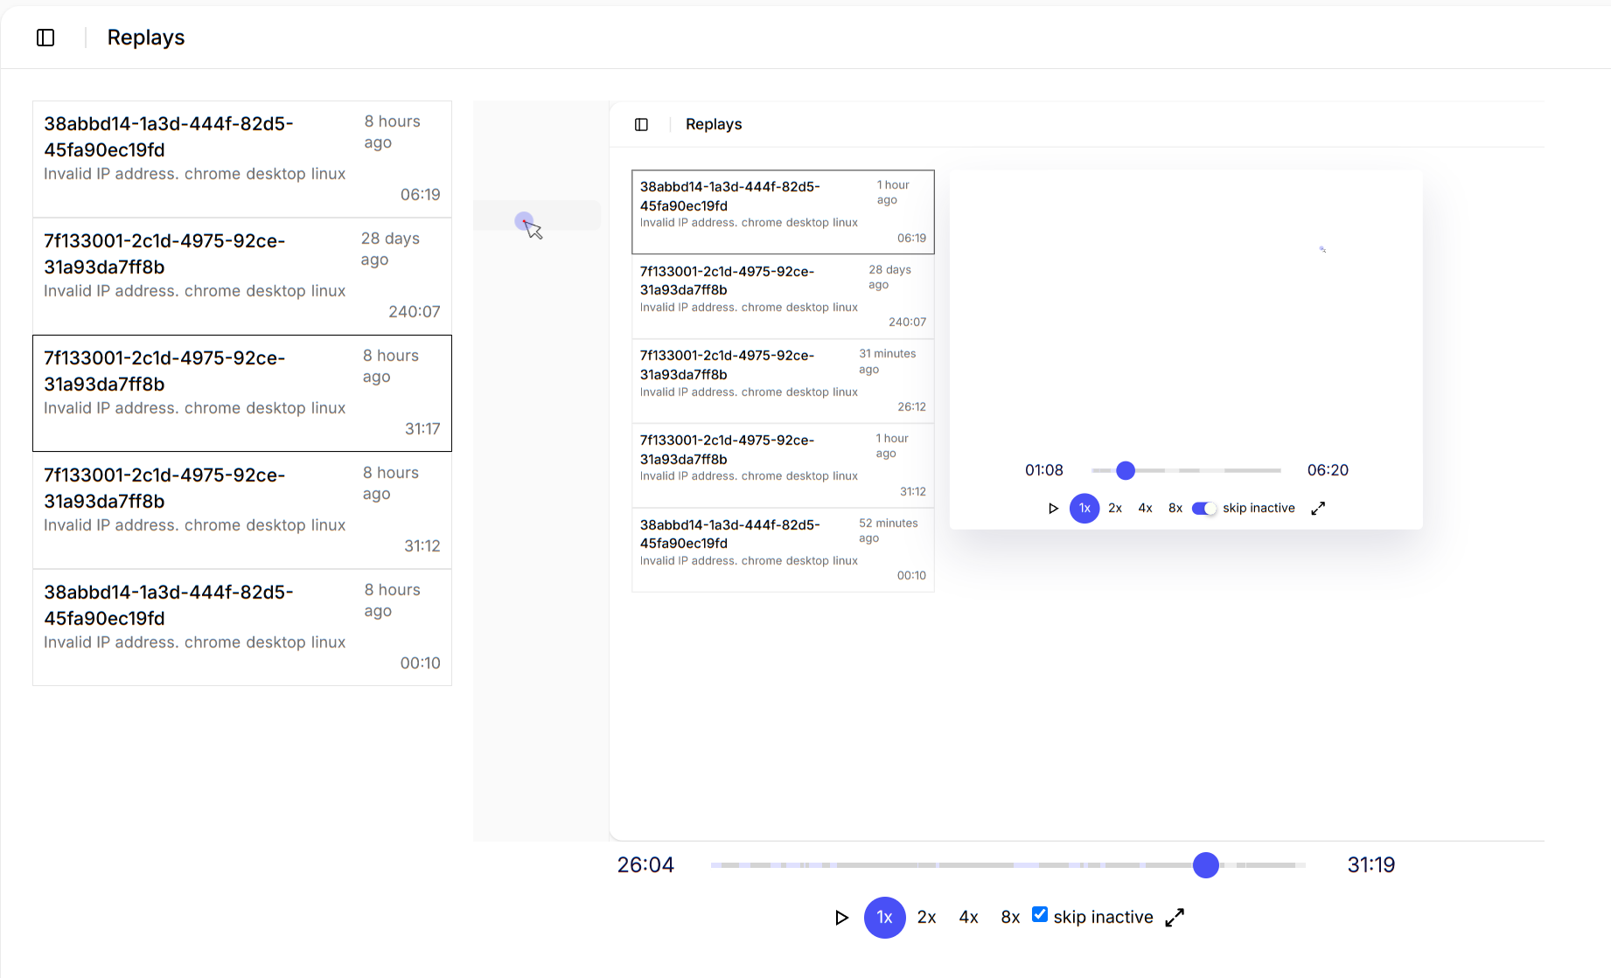The width and height of the screenshot is (1611, 978).
Task: Set main playback speed to 4x
Action: 968,918
